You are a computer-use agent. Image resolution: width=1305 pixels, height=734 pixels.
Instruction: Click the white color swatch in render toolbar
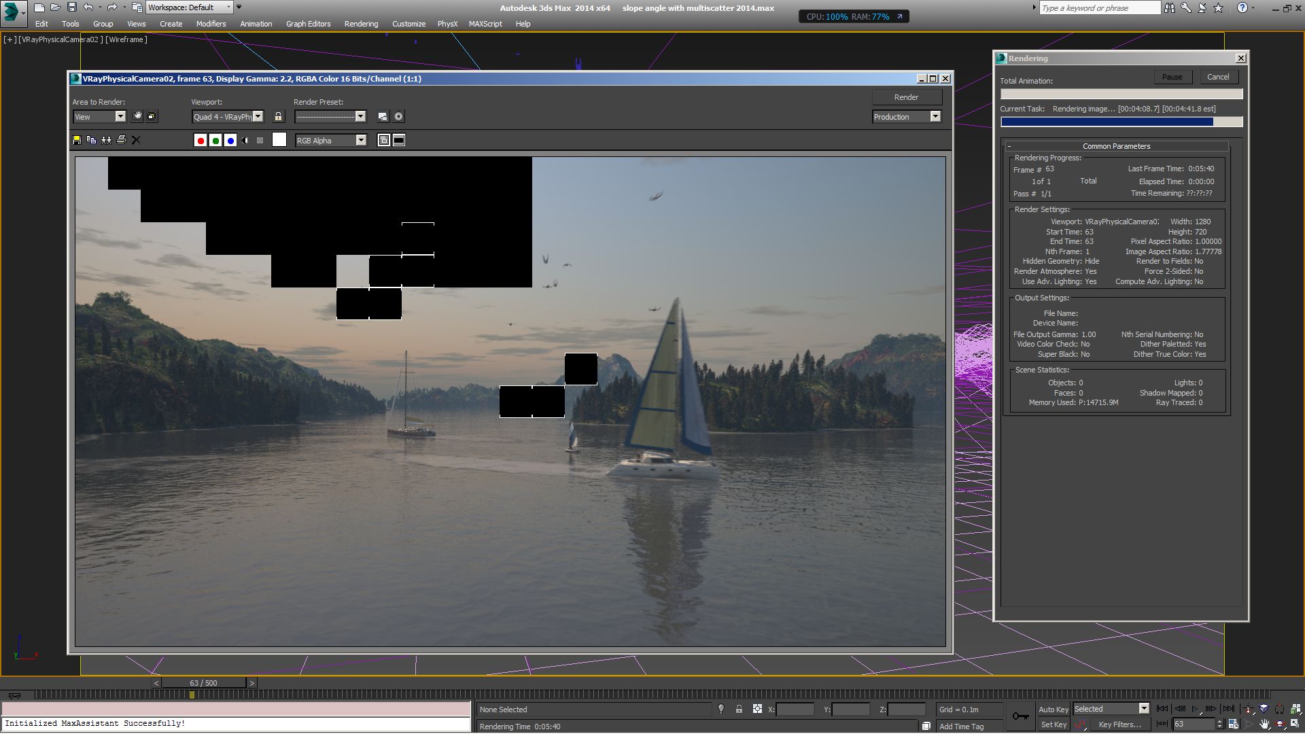point(279,140)
